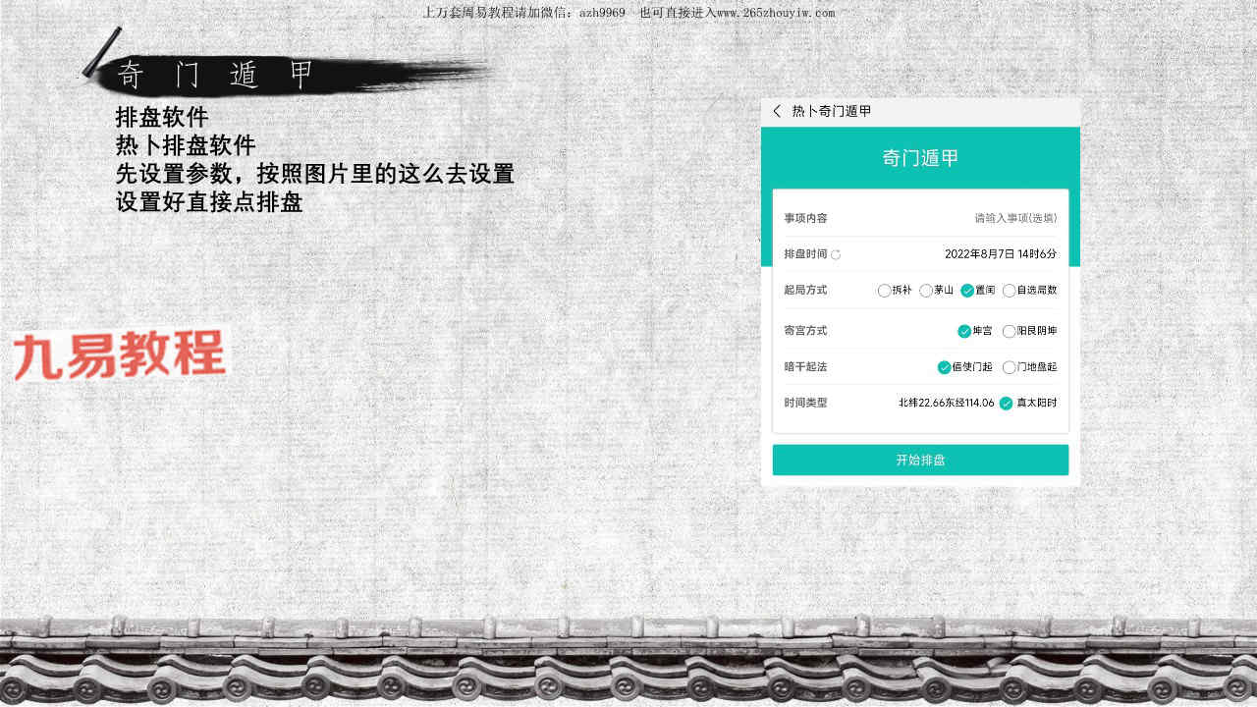Click the 开始排盘 button
1257x707 pixels.
tap(920, 460)
